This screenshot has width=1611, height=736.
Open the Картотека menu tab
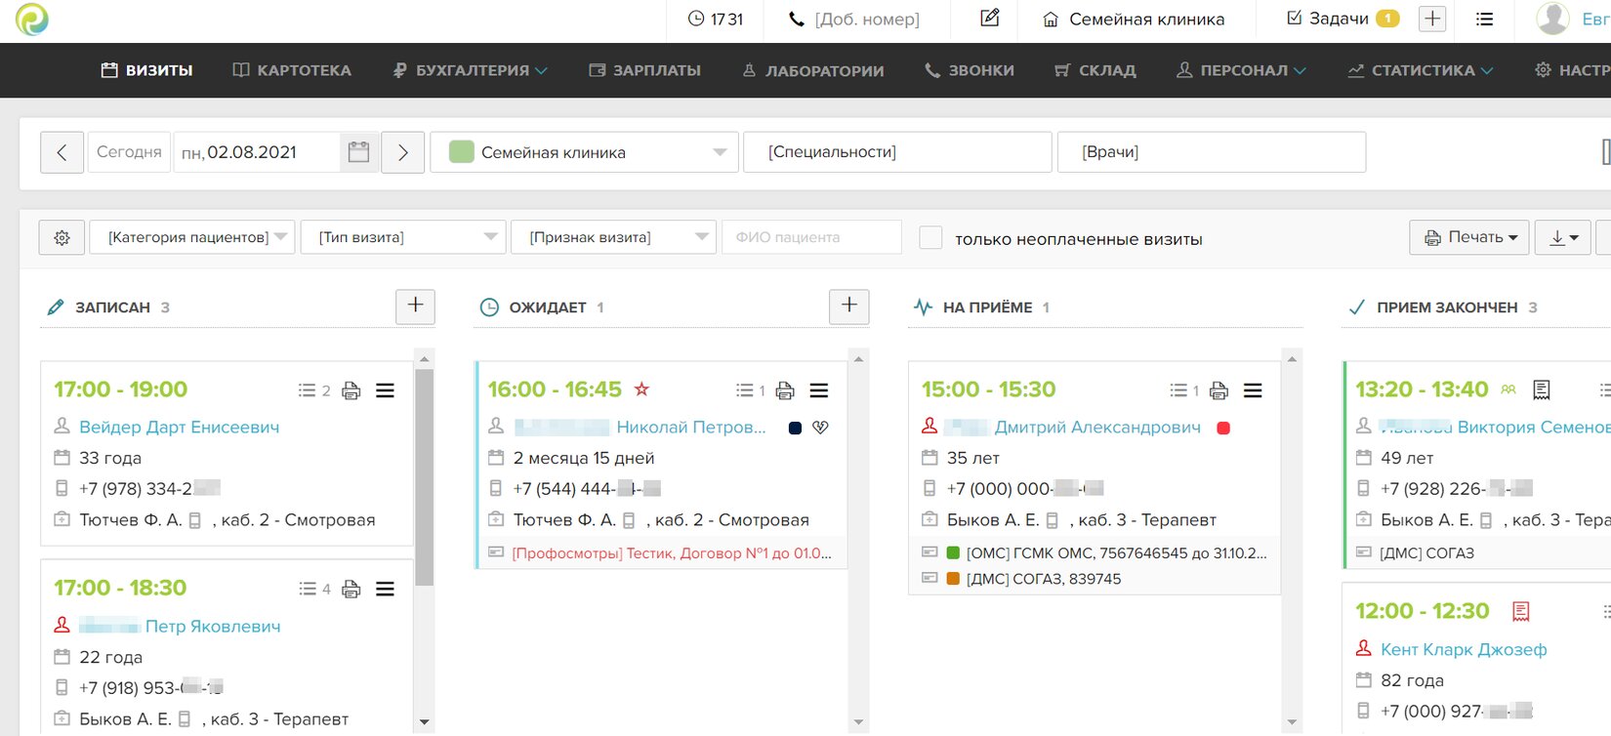[x=292, y=70]
